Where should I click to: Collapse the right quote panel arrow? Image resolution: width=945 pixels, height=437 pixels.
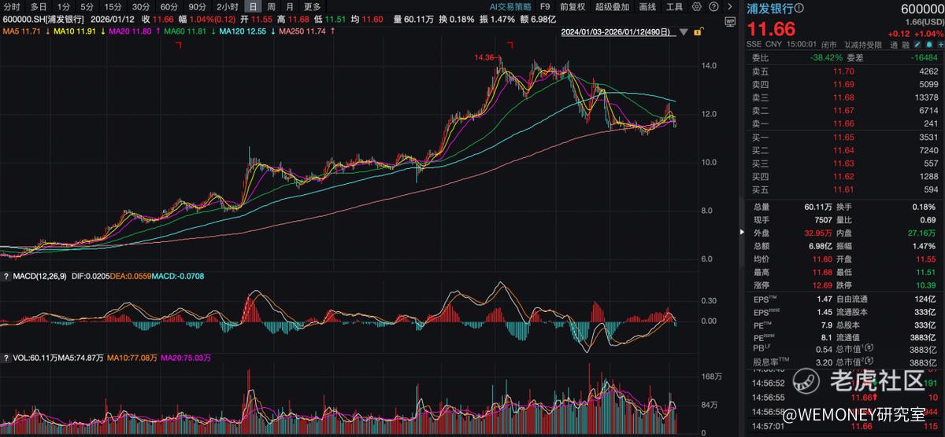click(x=741, y=233)
